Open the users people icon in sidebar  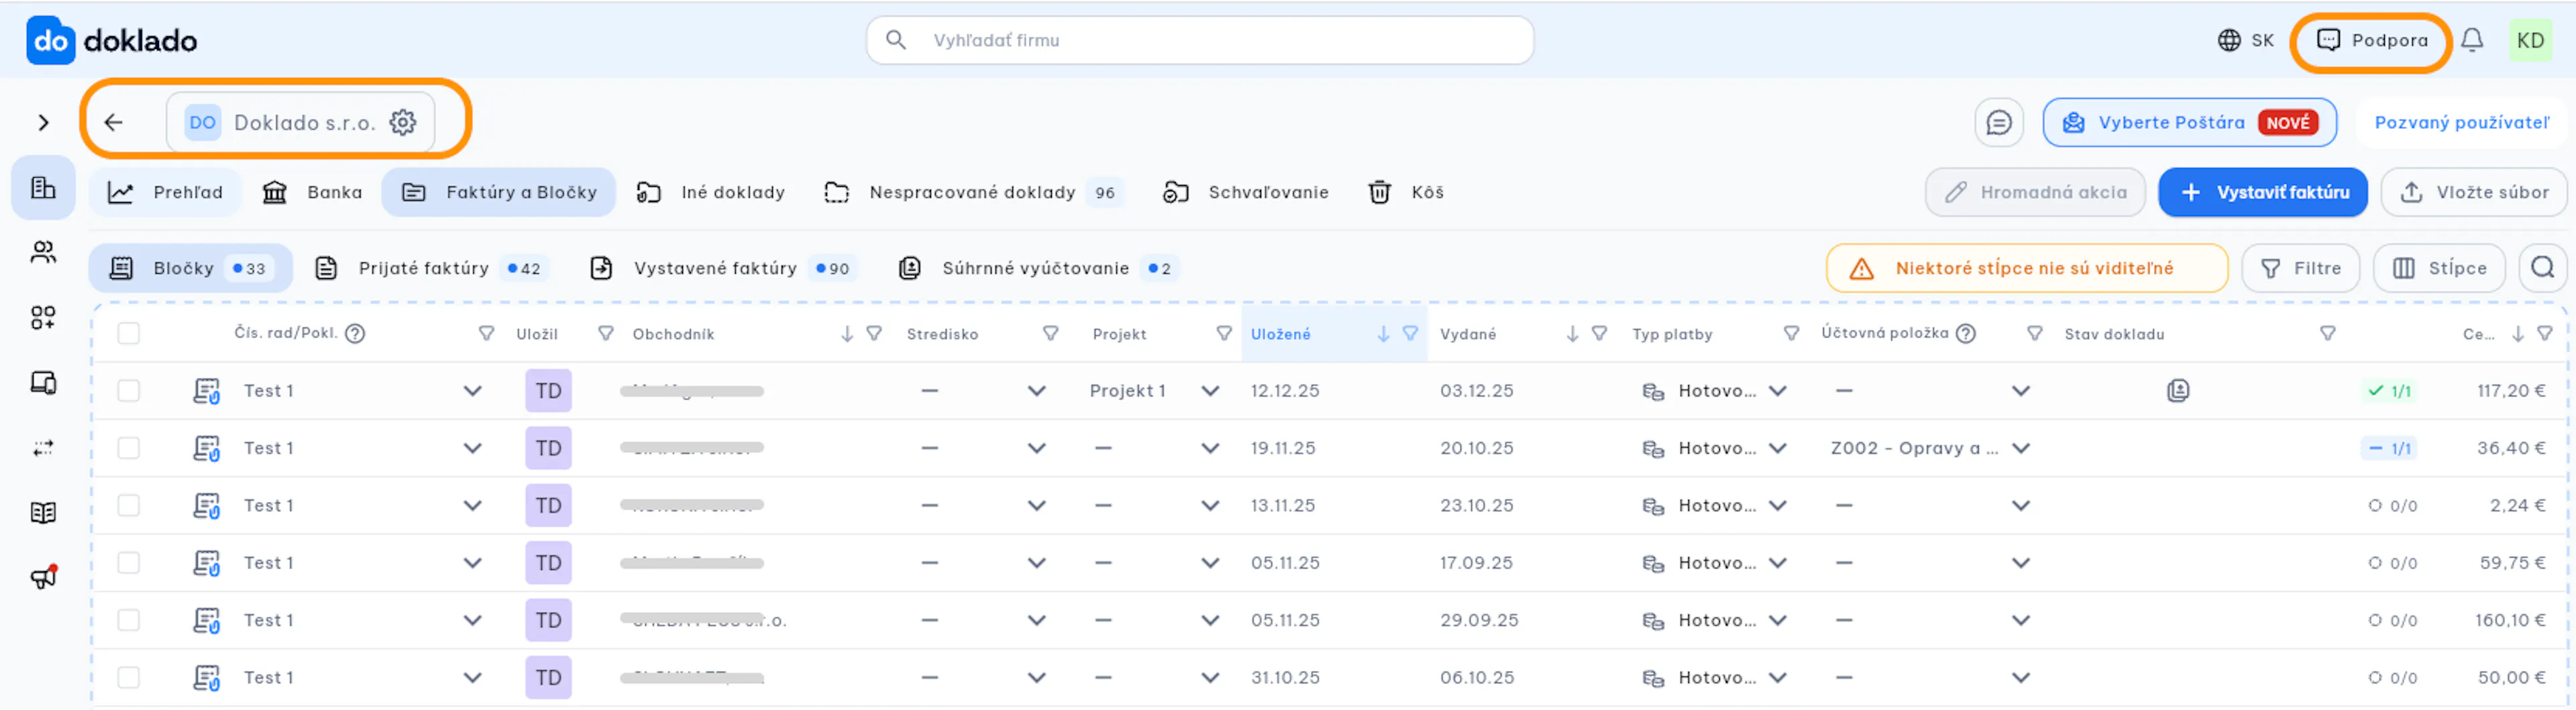click(x=43, y=252)
